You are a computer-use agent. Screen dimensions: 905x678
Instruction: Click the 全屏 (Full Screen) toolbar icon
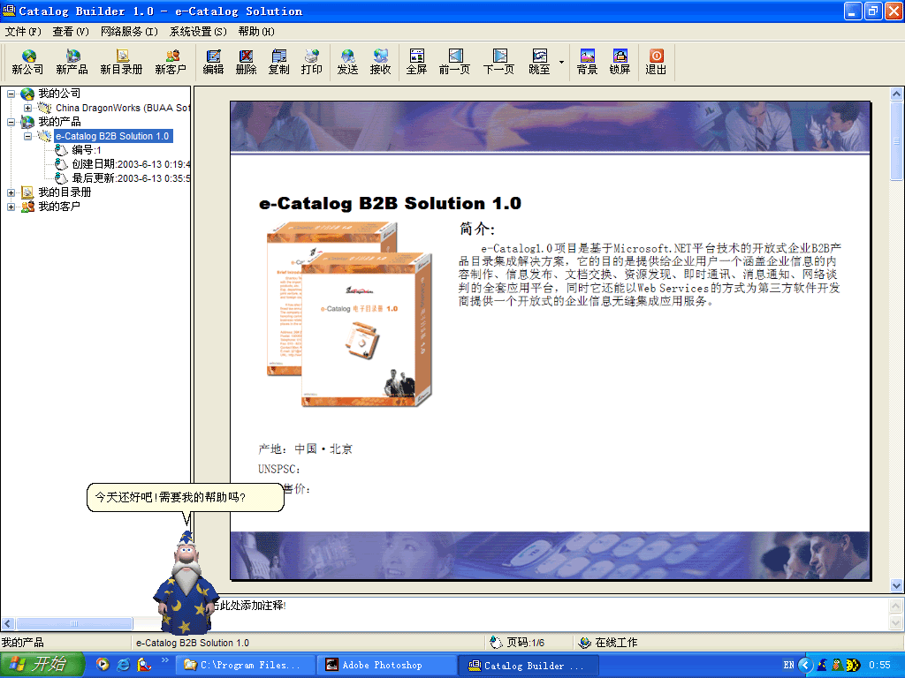[x=417, y=62]
